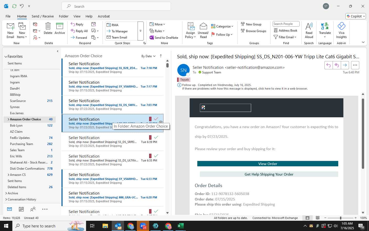Toggle completed flag on Tue 6:35 PM email
This screenshot has height=231, width=369.
pyautogui.click(x=156, y=156)
